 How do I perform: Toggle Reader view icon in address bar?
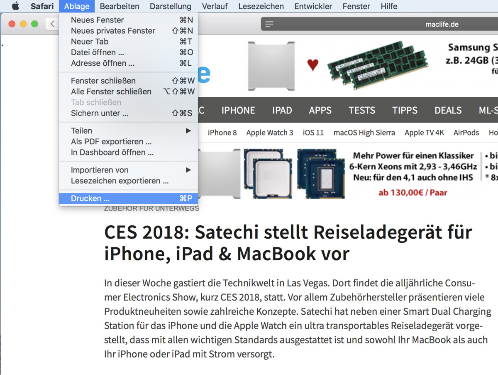269,24
